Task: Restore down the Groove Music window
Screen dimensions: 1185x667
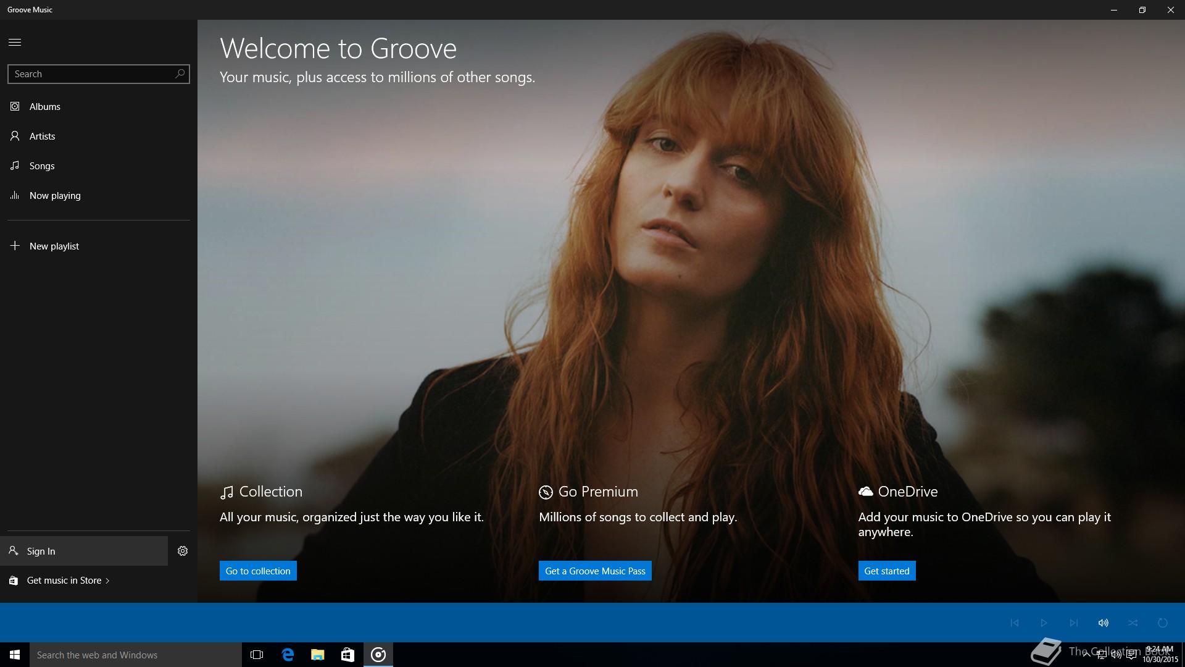Action: point(1142,10)
